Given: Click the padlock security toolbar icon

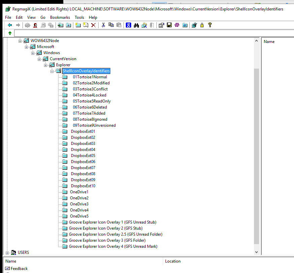Looking at the screenshot, I should click(x=202, y=25).
